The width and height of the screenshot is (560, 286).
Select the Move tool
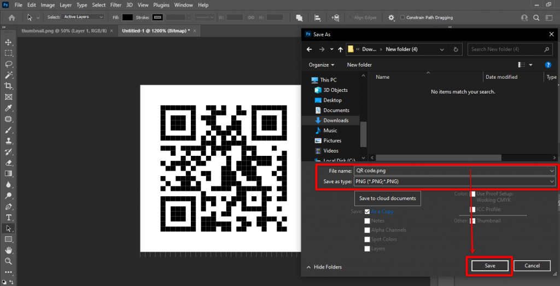click(9, 42)
